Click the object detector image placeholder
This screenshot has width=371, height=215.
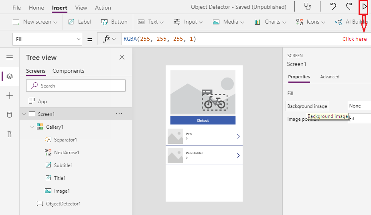pos(203,92)
